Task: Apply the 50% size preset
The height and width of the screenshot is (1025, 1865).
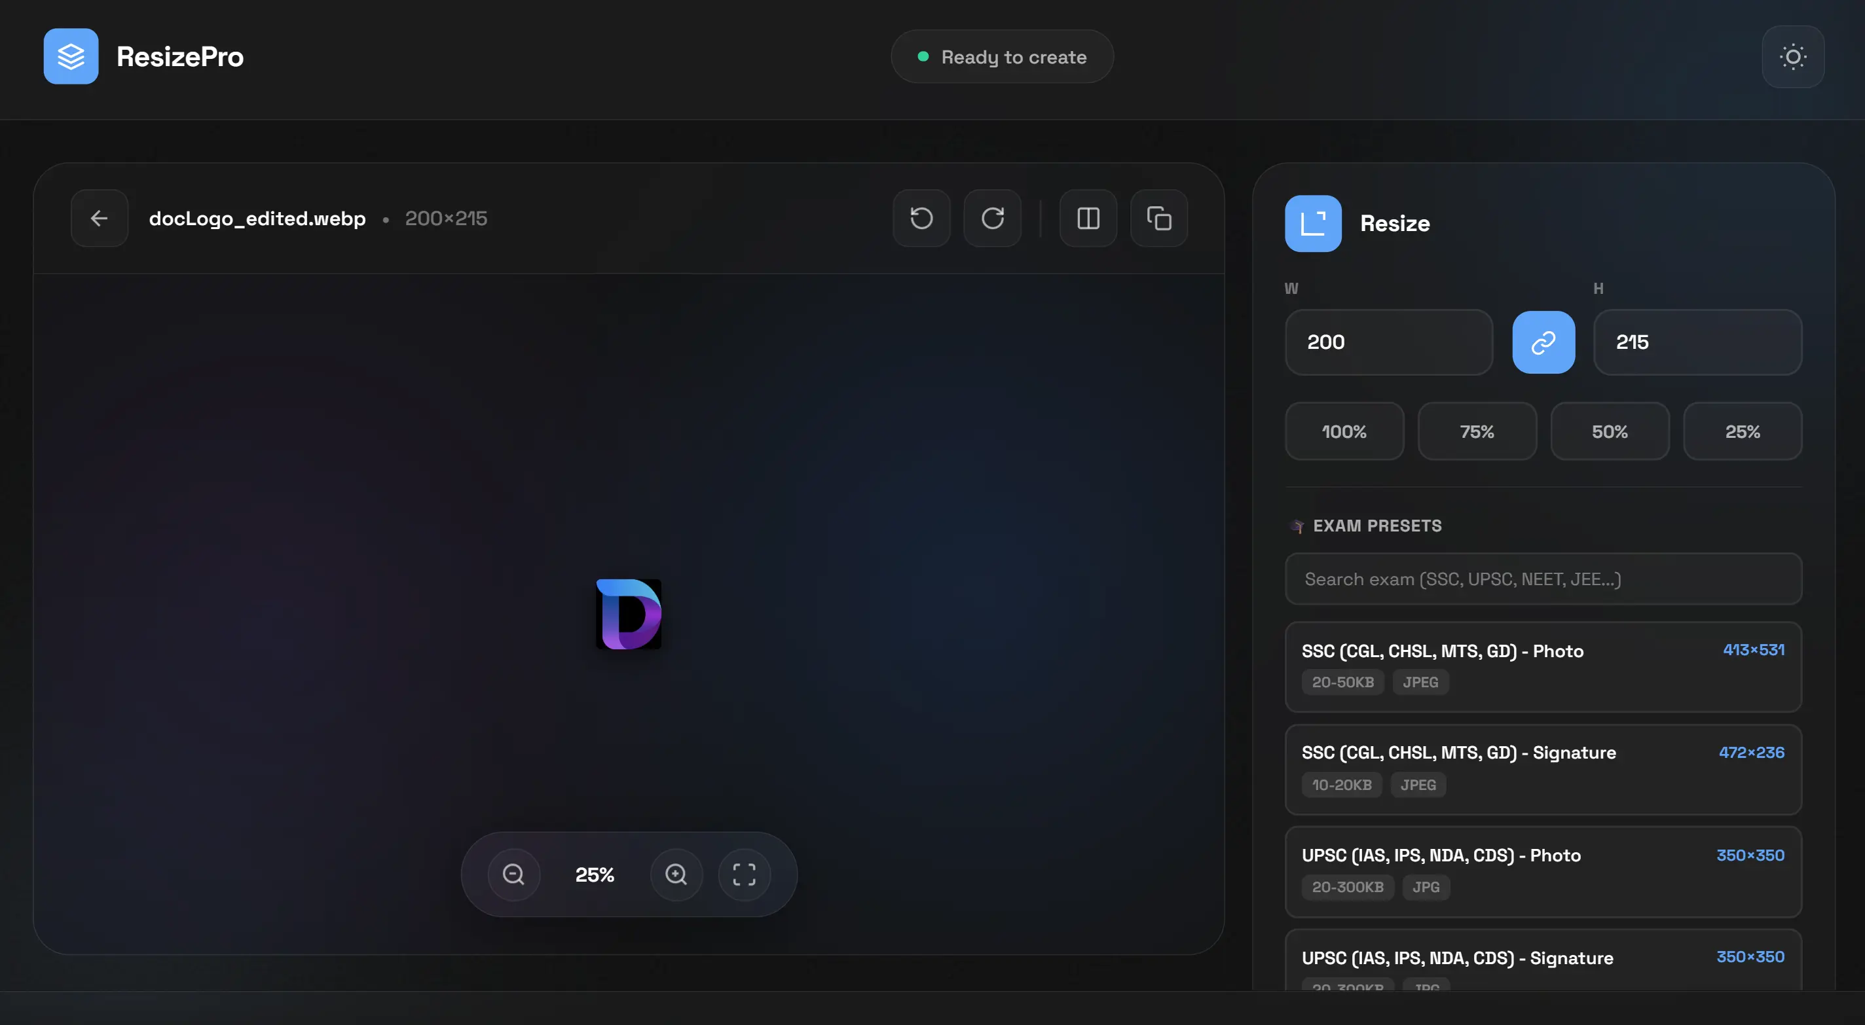Action: (1609, 431)
